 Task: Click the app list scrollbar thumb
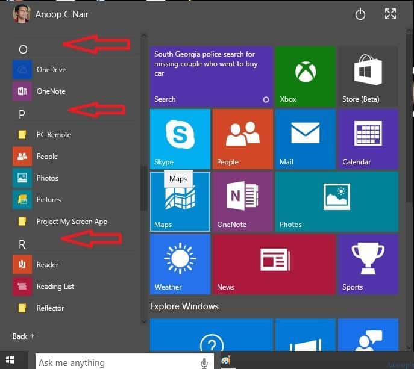point(143,188)
